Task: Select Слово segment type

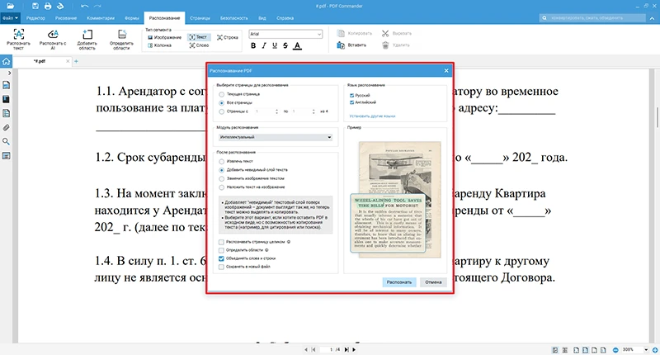Action: click(x=199, y=45)
